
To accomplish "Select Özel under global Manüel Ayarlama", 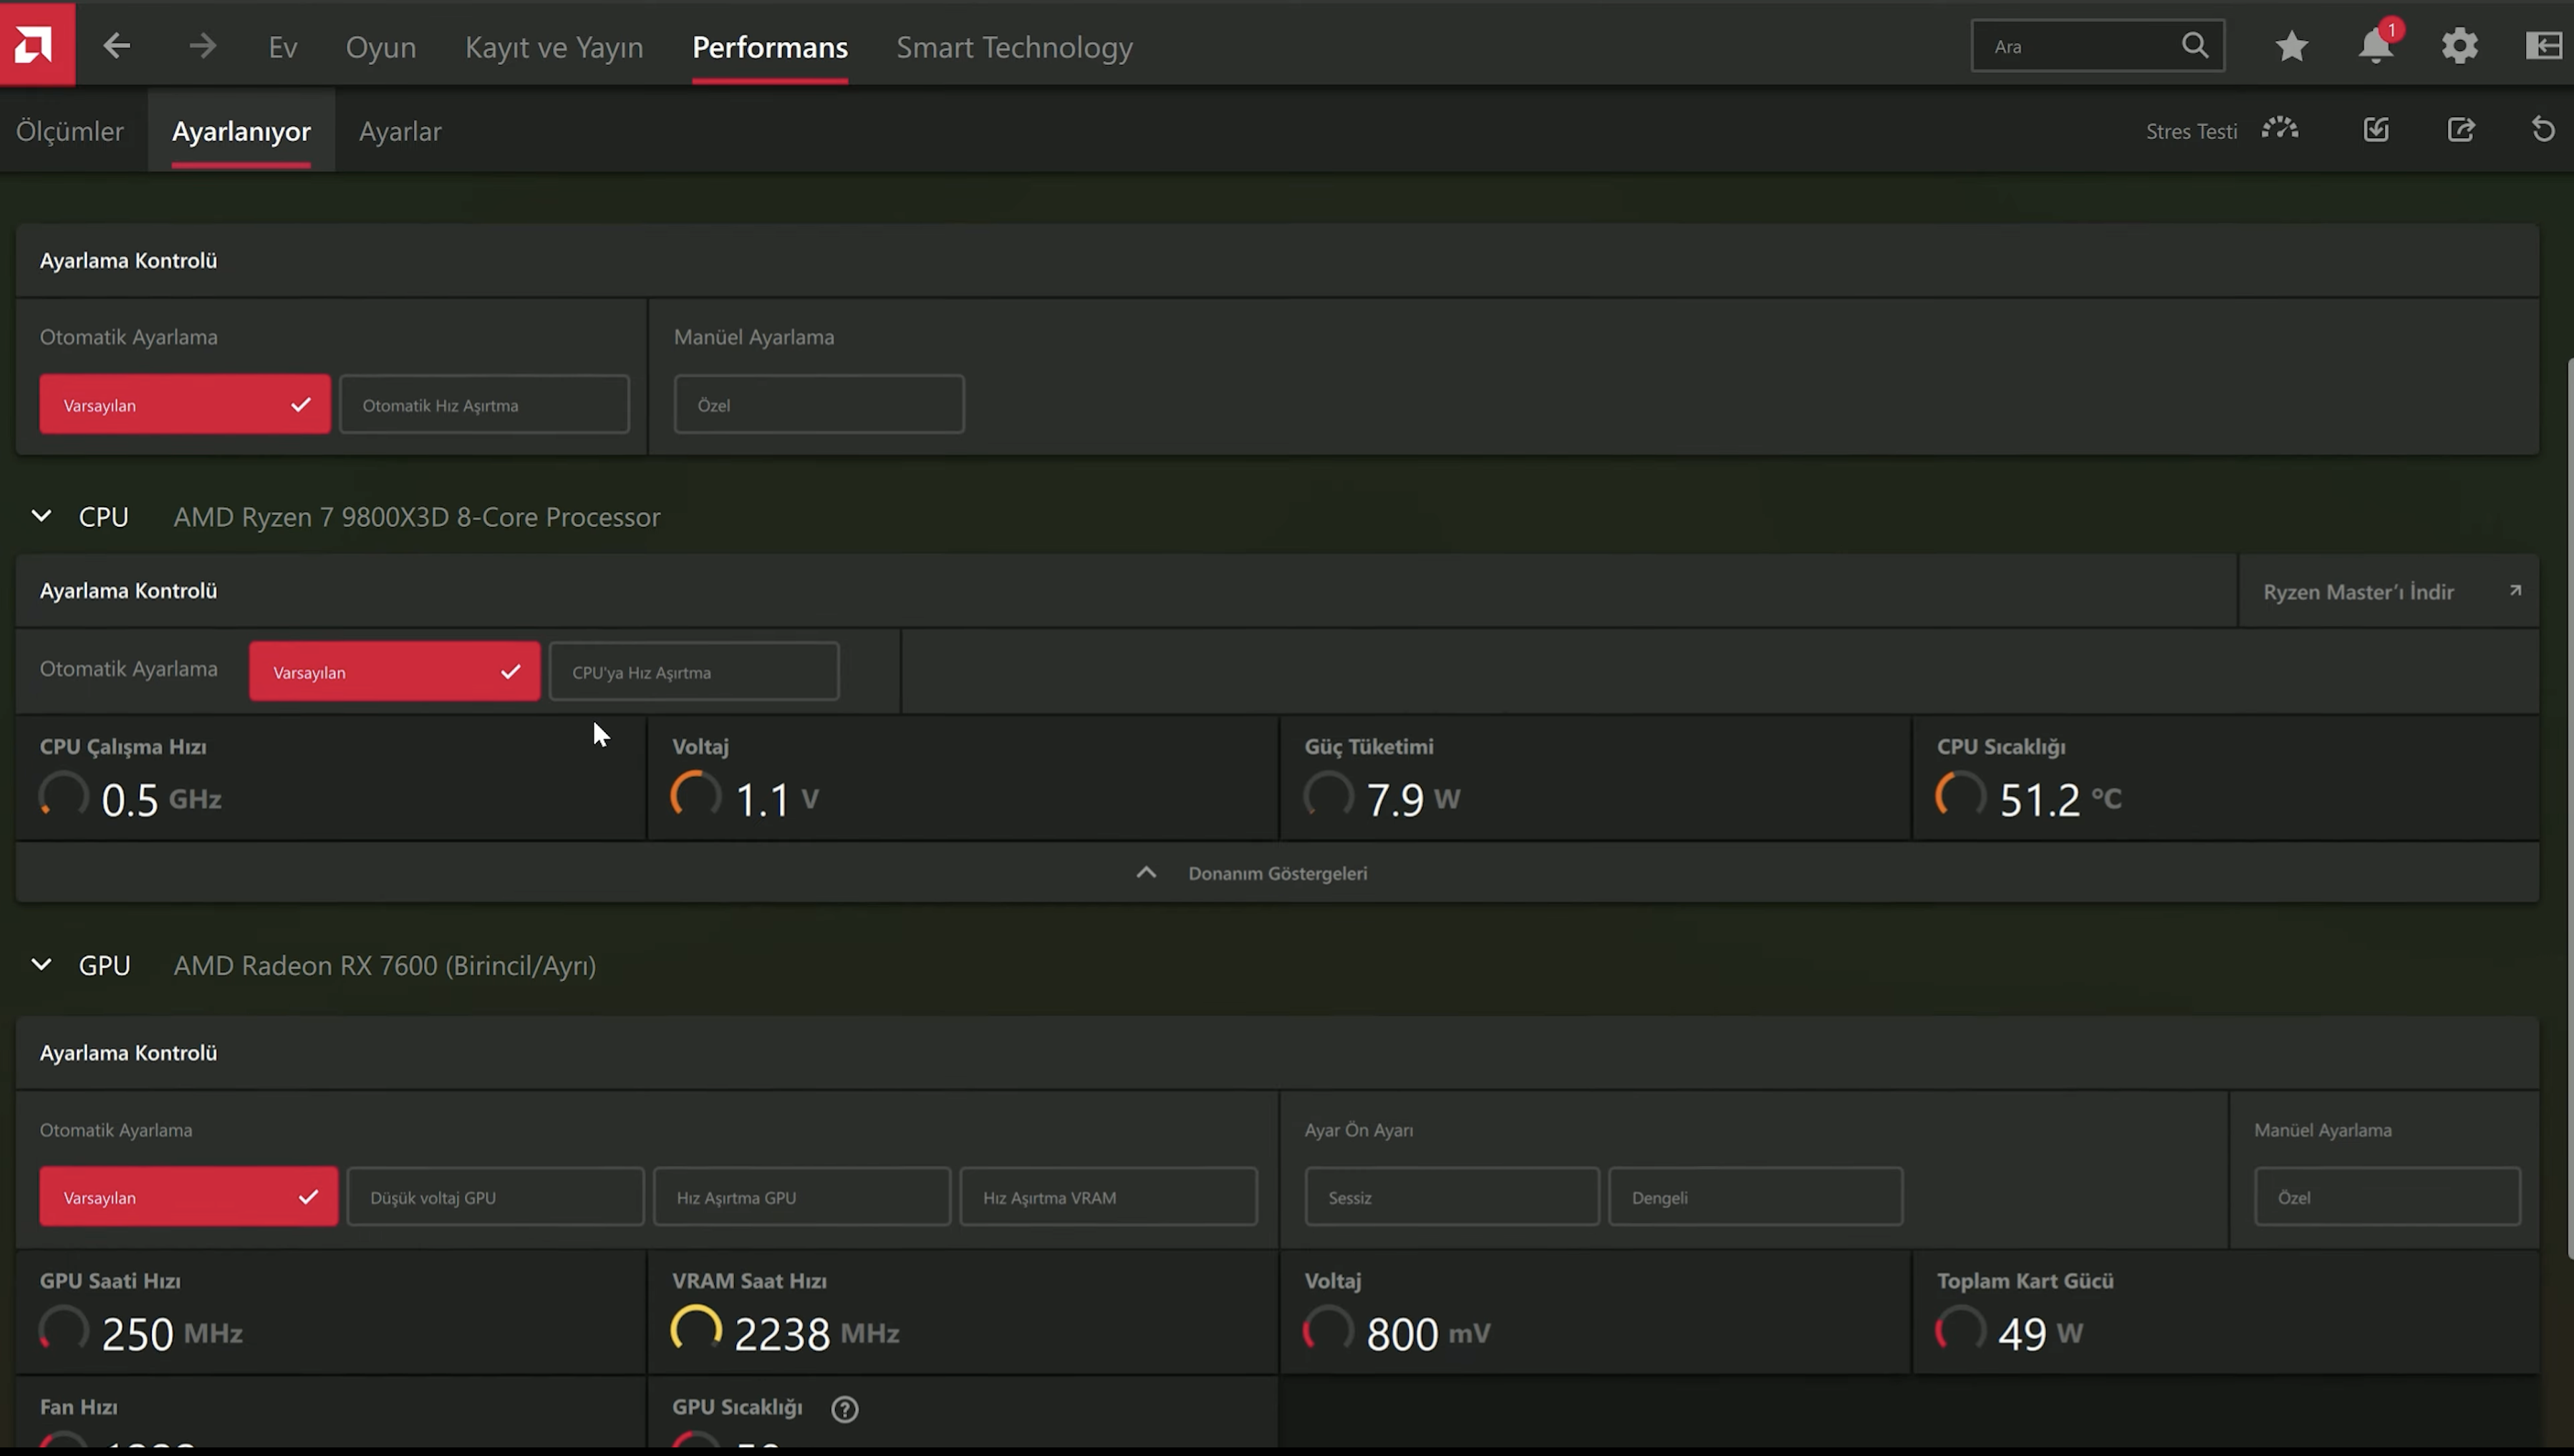I will 819,404.
